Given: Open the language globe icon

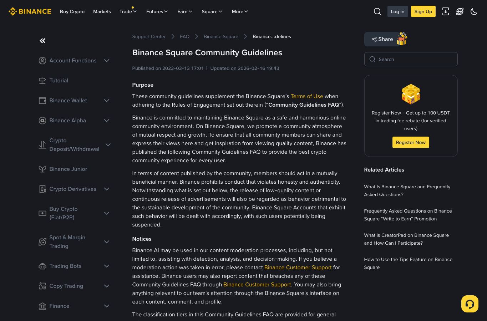Looking at the screenshot, I should coord(460,11).
